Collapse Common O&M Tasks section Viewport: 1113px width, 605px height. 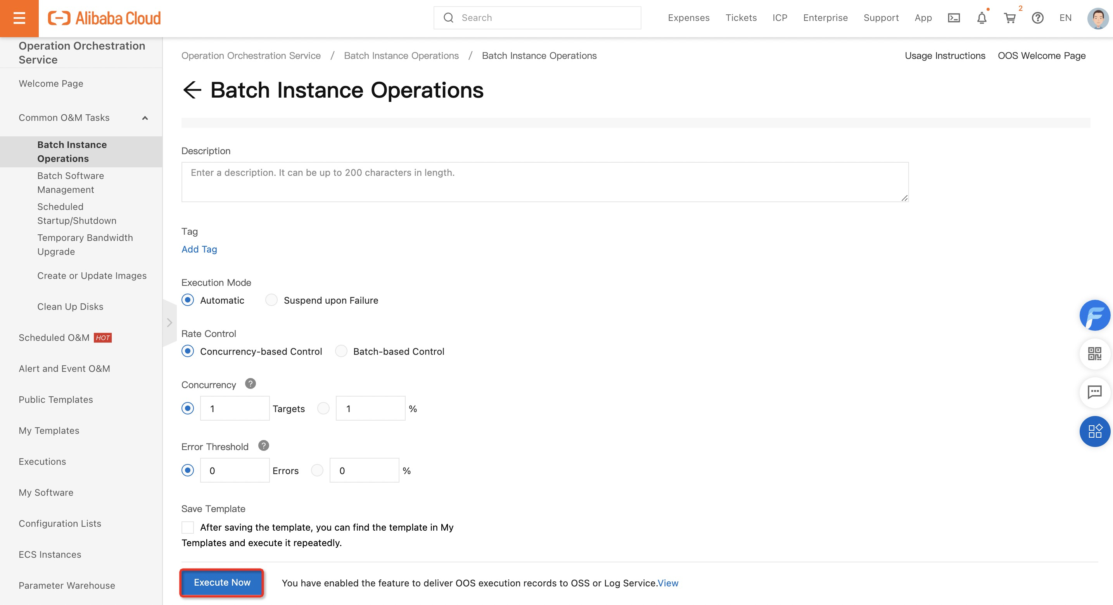coord(145,118)
